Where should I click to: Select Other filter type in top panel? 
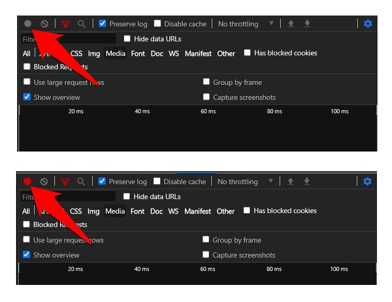226,54
